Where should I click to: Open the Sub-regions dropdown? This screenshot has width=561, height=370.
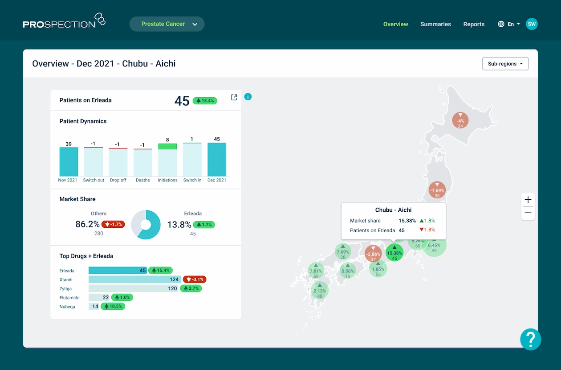coord(505,64)
